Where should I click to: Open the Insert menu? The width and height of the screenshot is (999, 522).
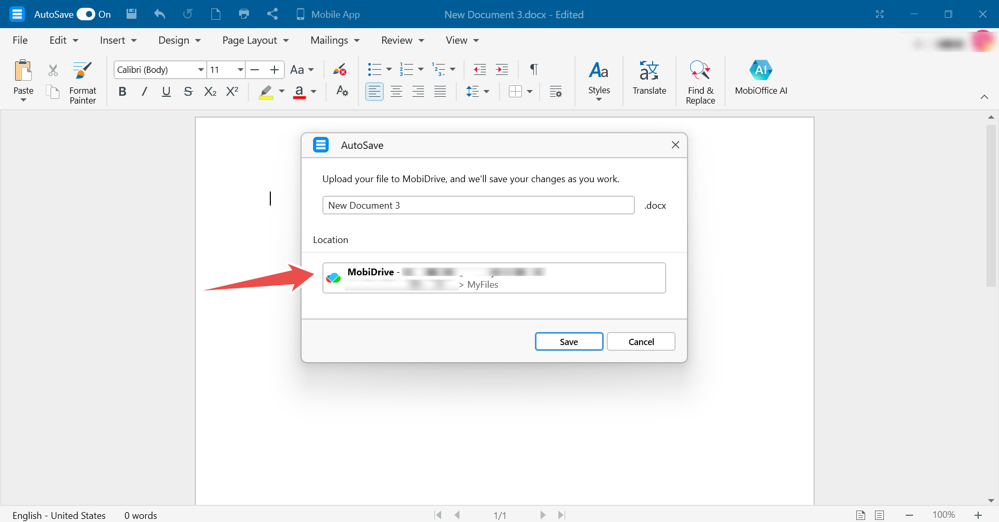pos(118,40)
